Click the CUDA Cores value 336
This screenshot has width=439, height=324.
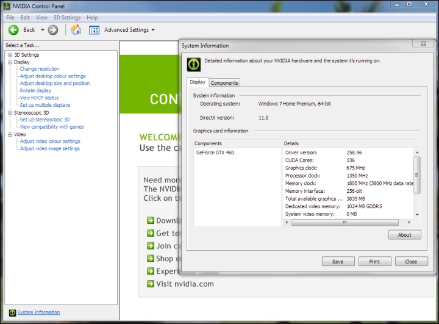(x=351, y=160)
